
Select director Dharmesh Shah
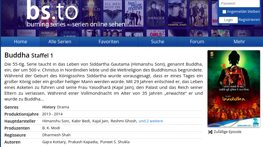click(x=56, y=135)
